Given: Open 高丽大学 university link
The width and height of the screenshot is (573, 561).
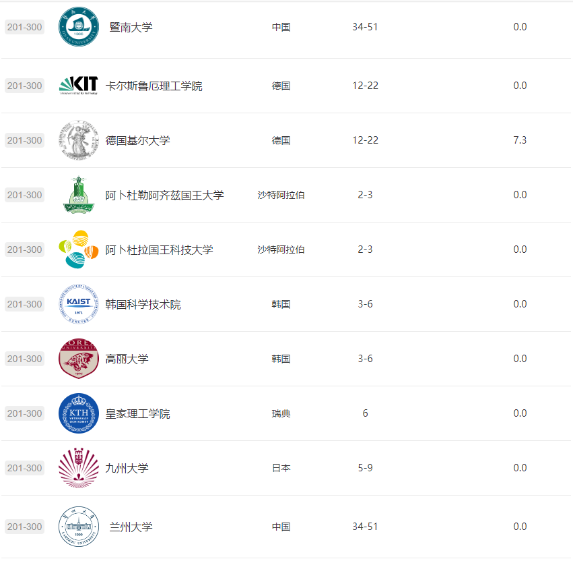Looking at the screenshot, I should tap(127, 359).
